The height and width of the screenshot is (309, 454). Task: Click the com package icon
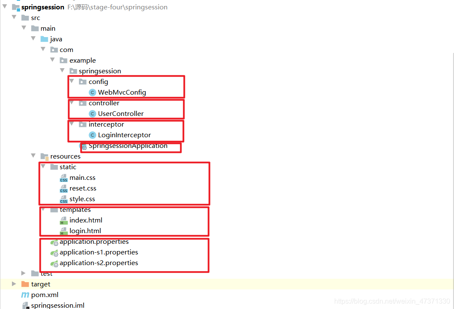[x=54, y=50]
